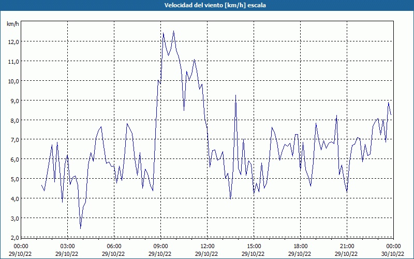This screenshot has width=414, height=259.
Task: Click the '00:00' label above 29/10/22
Action: click(21, 247)
